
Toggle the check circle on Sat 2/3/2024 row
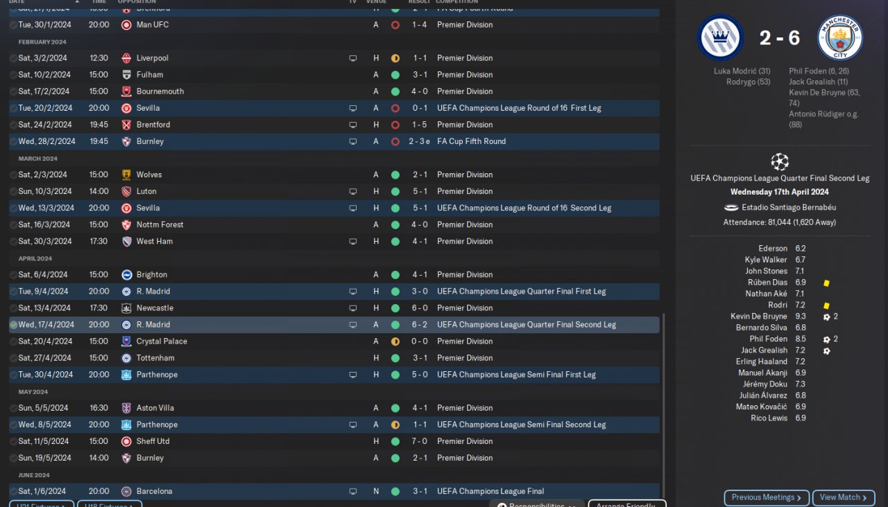[x=14, y=175]
